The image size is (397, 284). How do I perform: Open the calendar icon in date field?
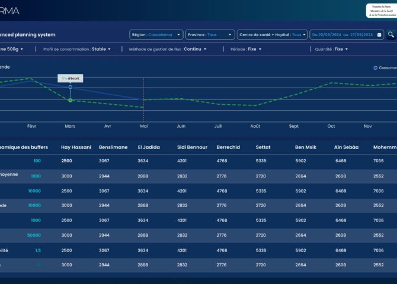pyautogui.click(x=377, y=35)
